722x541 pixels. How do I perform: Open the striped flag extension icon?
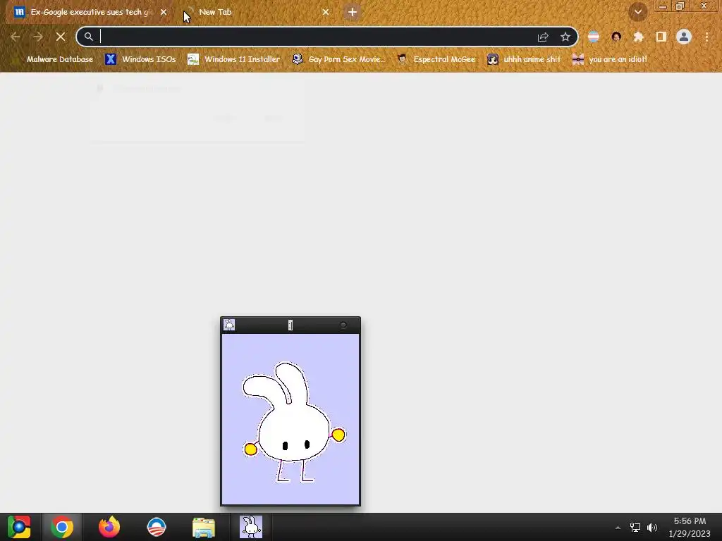594,37
